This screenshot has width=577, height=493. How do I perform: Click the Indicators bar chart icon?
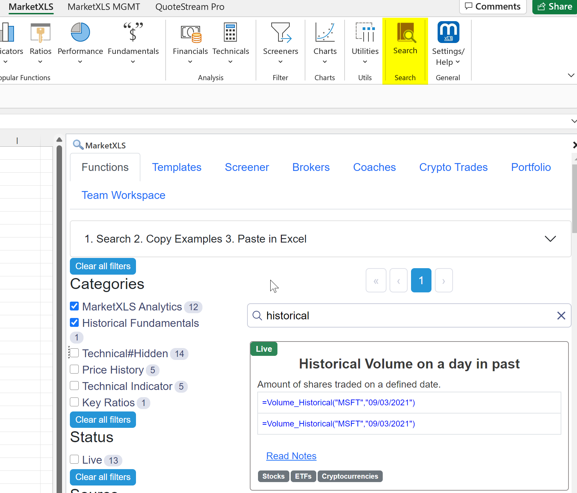7,32
